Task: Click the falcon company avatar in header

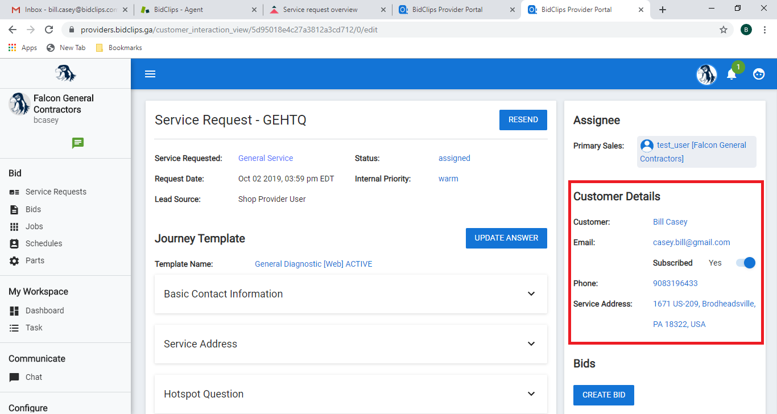Action: 706,74
